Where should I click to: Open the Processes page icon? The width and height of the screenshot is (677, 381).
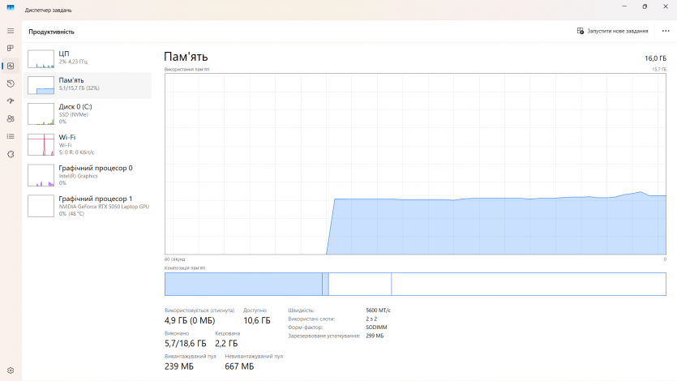pos(11,48)
